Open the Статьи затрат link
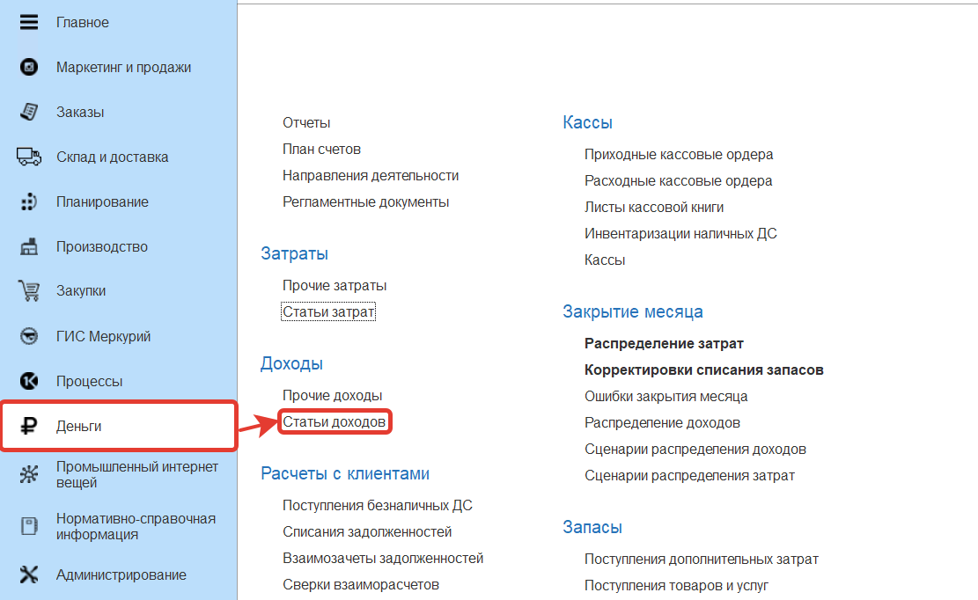The image size is (978, 600). point(328,312)
